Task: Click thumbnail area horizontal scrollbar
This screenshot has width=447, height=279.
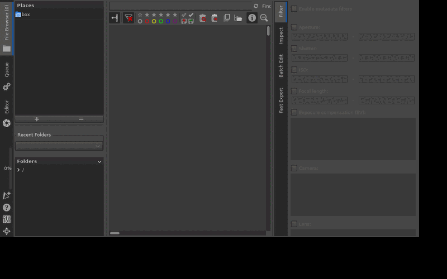Action: tap(115, 233)
